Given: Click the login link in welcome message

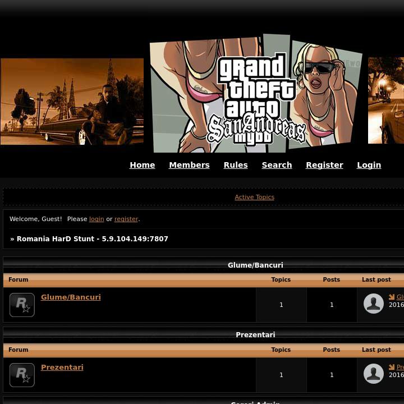Looking at the screenshot, I should [x=97, y=219].
